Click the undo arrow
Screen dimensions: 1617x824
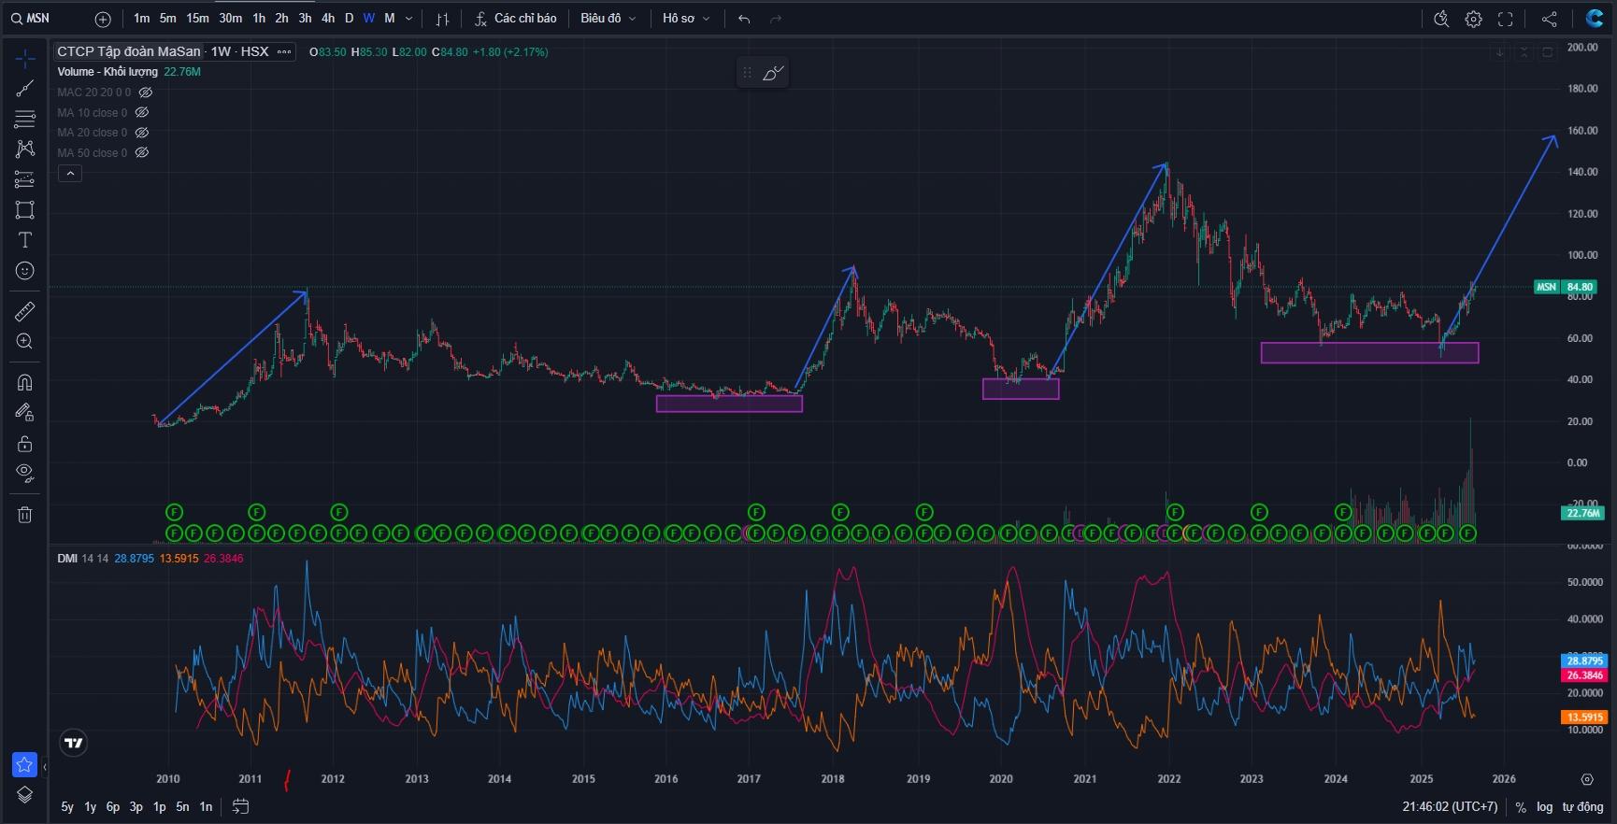pyautogui.click(x=744, y=19)
